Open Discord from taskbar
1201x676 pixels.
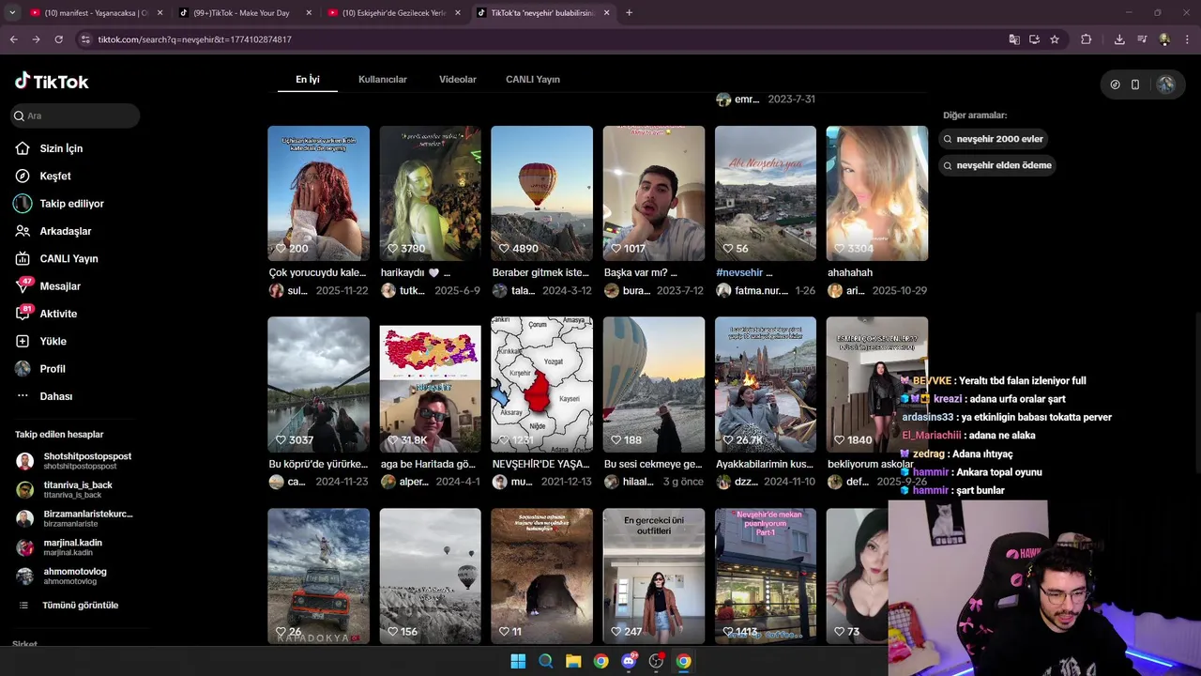[629, 661]
